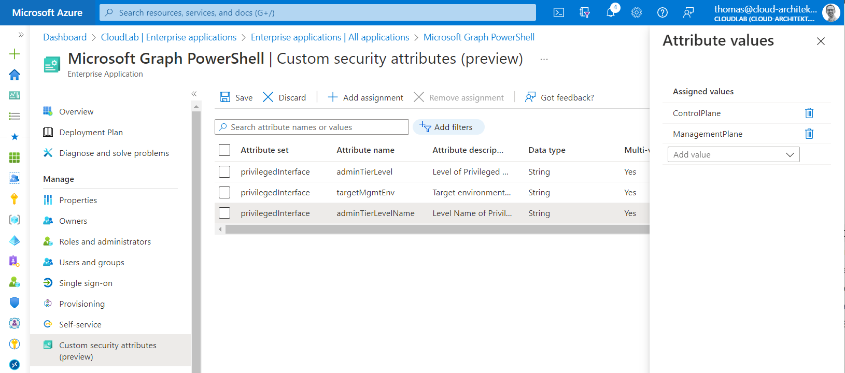Check the adminTierLevel row checkbox

(224, 172)
